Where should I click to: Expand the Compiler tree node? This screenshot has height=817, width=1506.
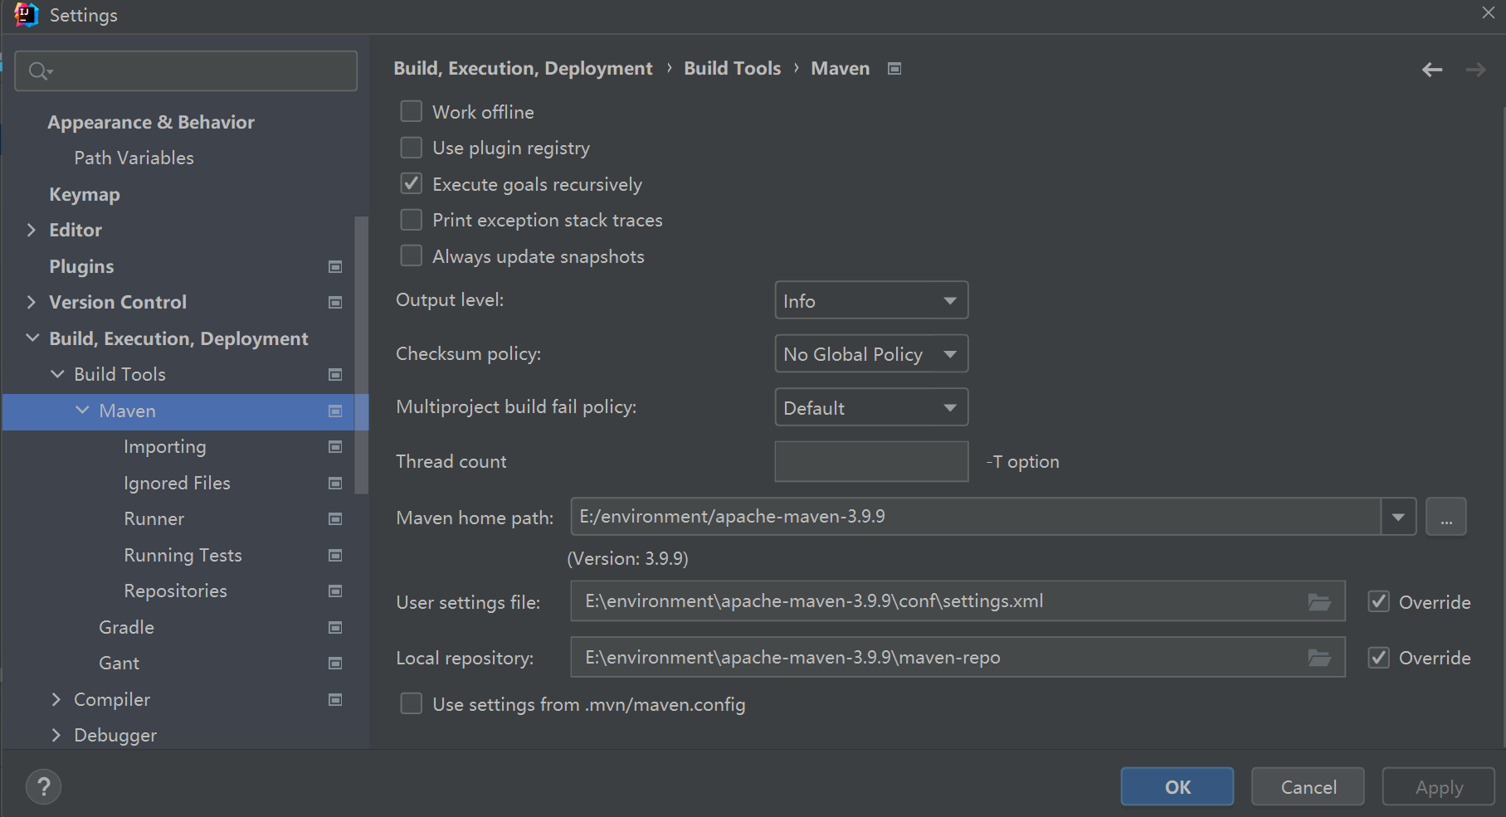56,699
